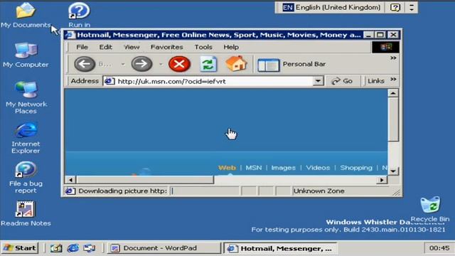
Task: Refresh the page with green arrows icon
Action: (x=208, y=64)
